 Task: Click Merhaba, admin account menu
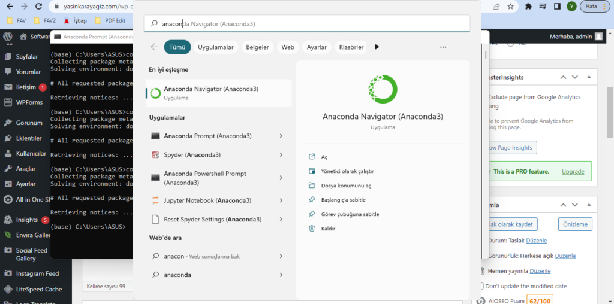[576, 37]
